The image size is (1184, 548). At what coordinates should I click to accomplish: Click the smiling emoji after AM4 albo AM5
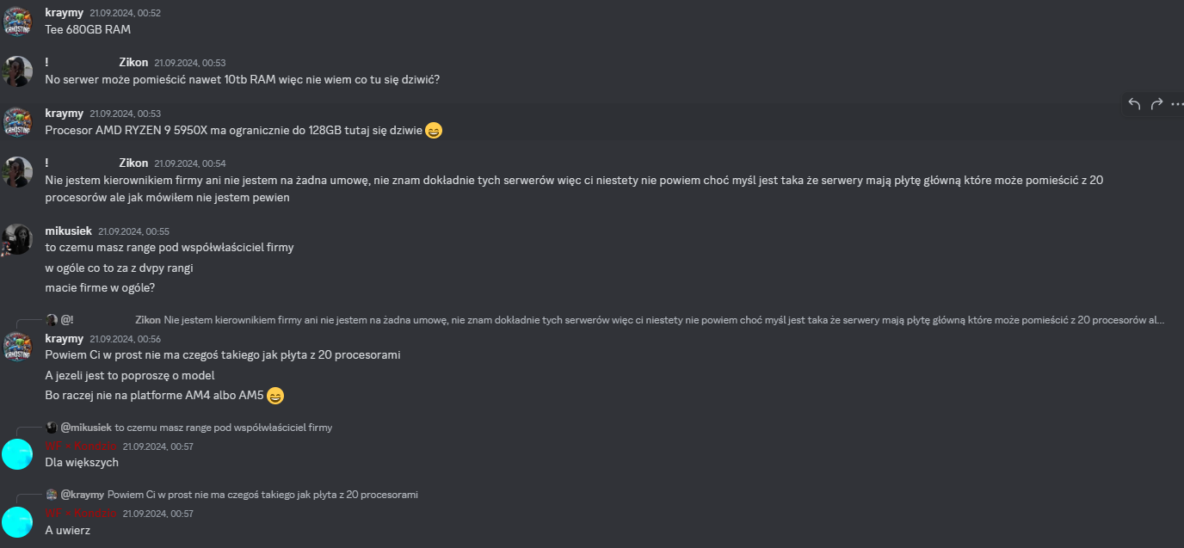point(275,397)
